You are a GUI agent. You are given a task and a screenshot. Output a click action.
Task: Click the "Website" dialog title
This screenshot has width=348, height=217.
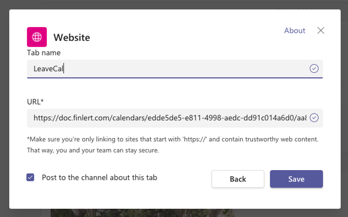(72, 37)
